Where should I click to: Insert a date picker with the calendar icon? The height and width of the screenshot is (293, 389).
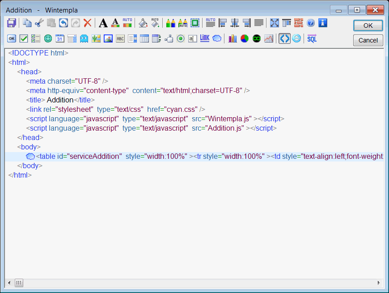point(60,39)
